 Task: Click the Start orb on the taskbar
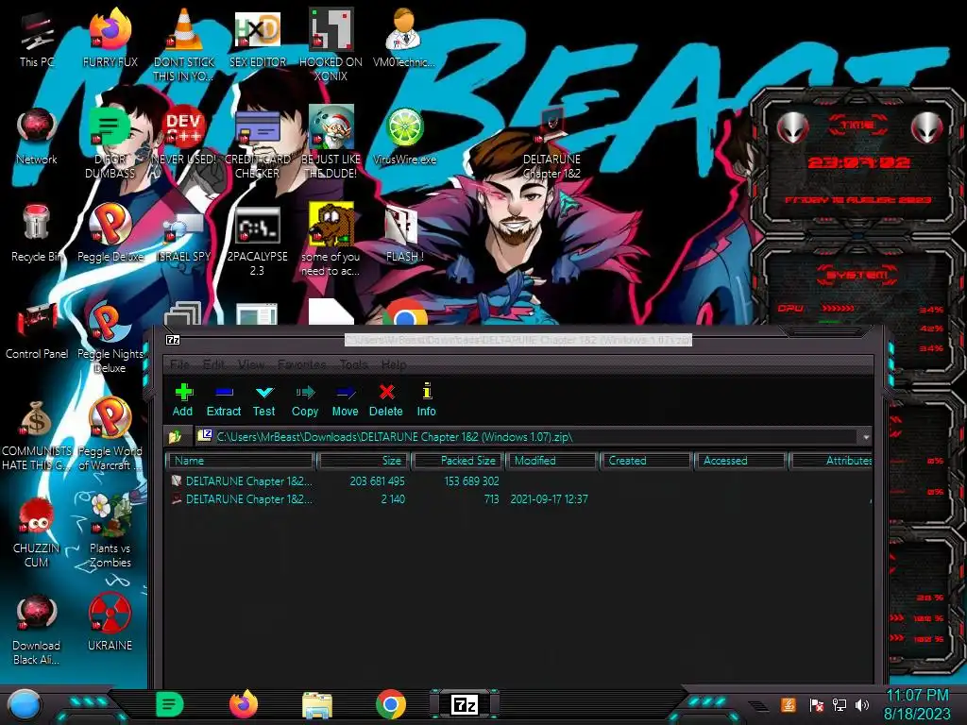tap(24, 705)
